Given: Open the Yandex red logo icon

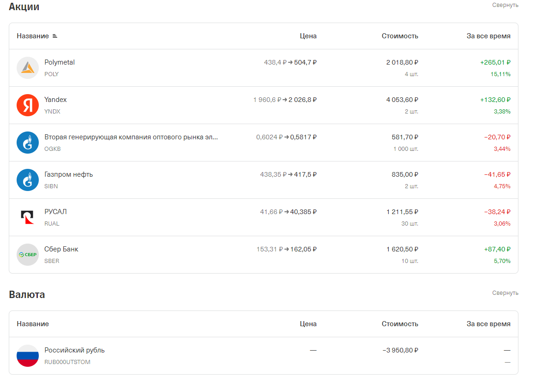Looking at the screenshot, I should (28, 105).
